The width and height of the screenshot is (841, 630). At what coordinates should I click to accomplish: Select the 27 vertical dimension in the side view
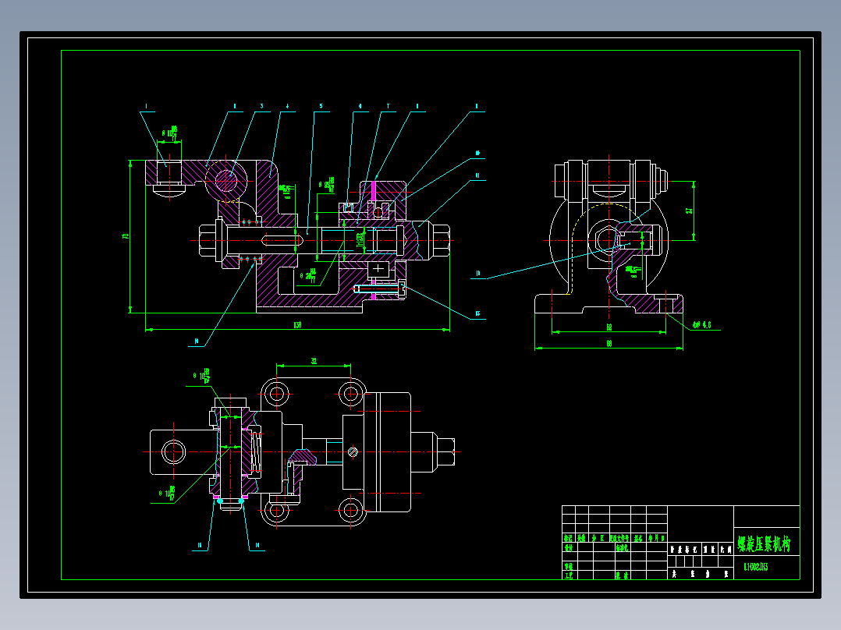tap(689, 211)
